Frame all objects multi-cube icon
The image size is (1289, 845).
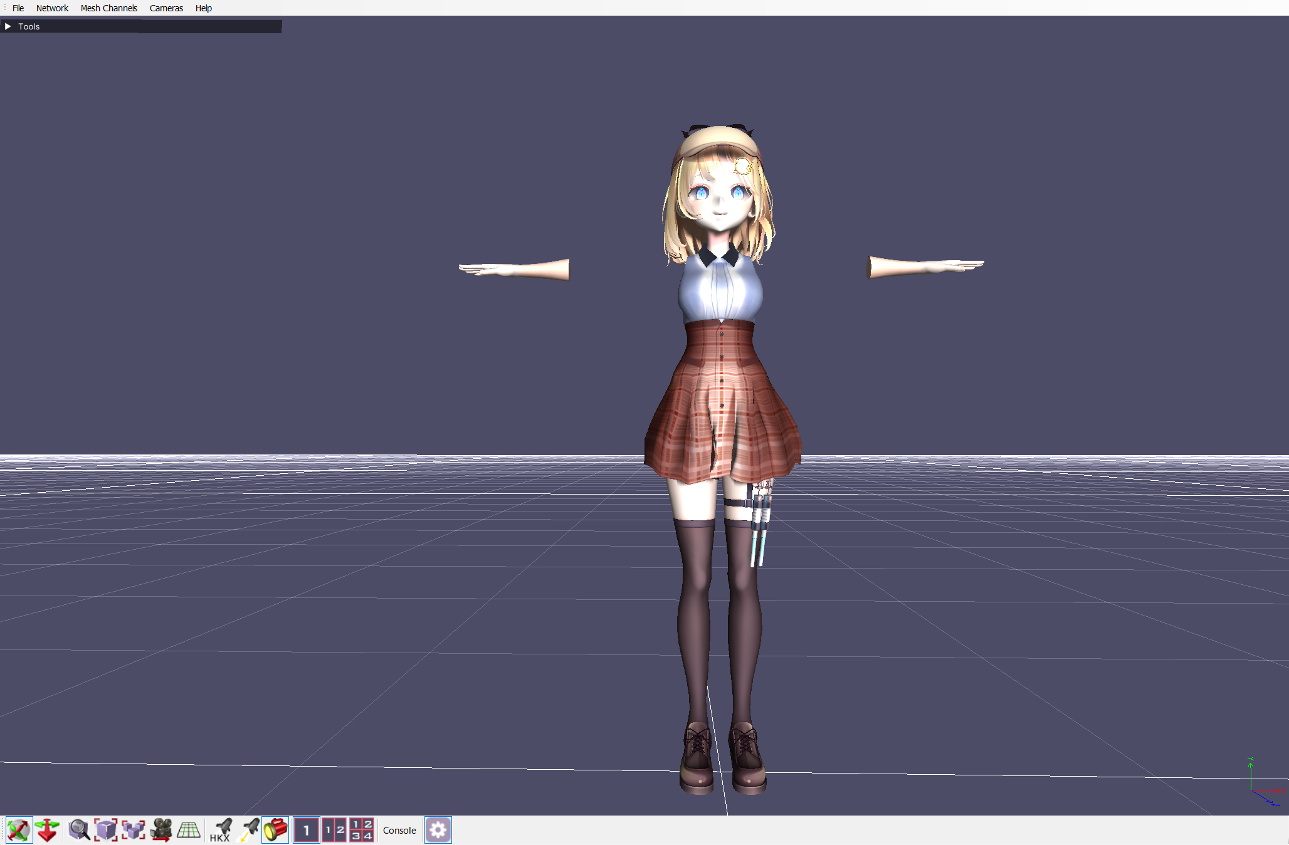pyautogui.click(x=133, y=830)
